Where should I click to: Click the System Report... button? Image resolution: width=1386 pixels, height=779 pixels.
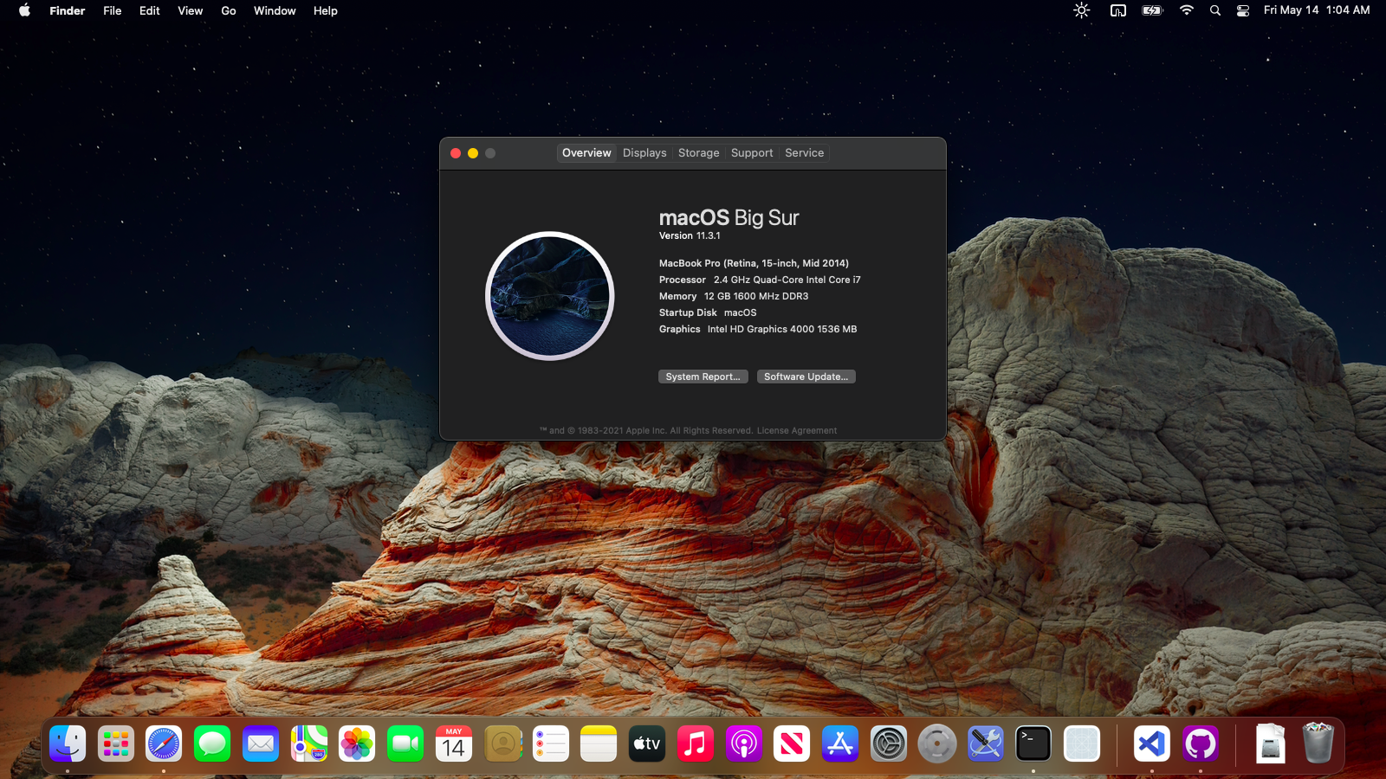(x=703, y=377)
